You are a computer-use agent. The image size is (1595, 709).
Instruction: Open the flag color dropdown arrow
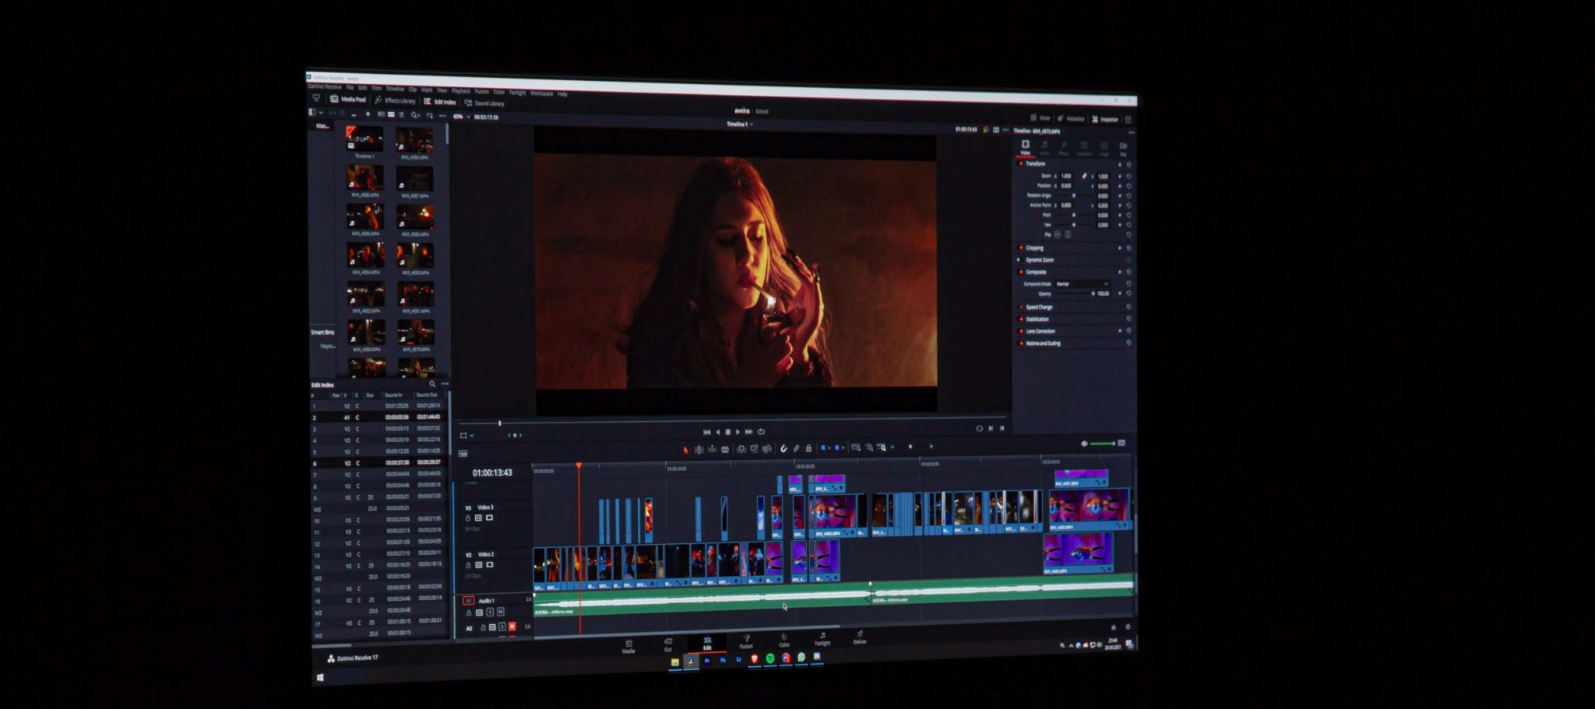(x=829, y=449)
